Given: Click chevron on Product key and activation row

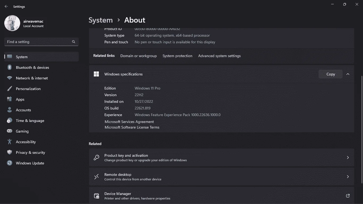Looking at the screenshot, I should coord(348,158).
